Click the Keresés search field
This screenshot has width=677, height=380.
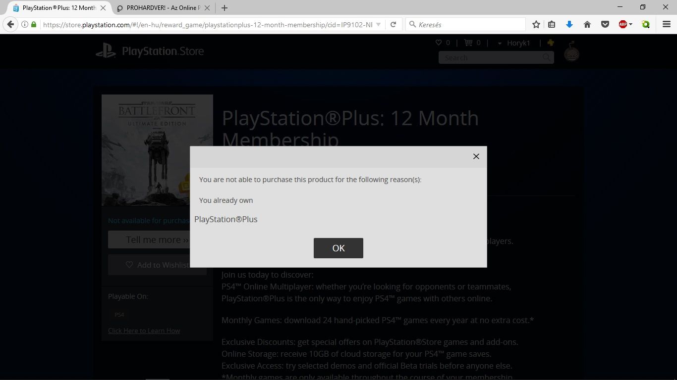pos(466,24)
